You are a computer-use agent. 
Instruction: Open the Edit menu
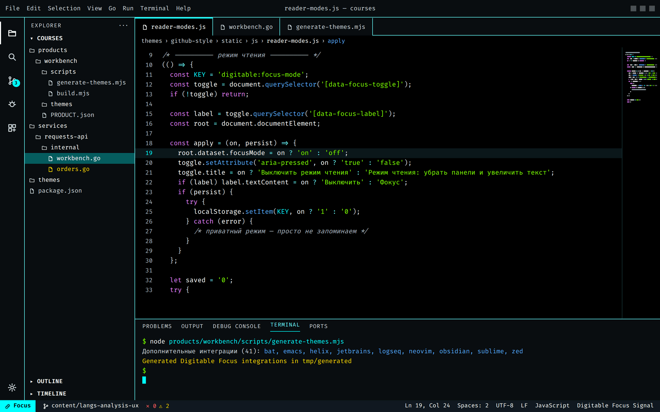click(34, 8)
